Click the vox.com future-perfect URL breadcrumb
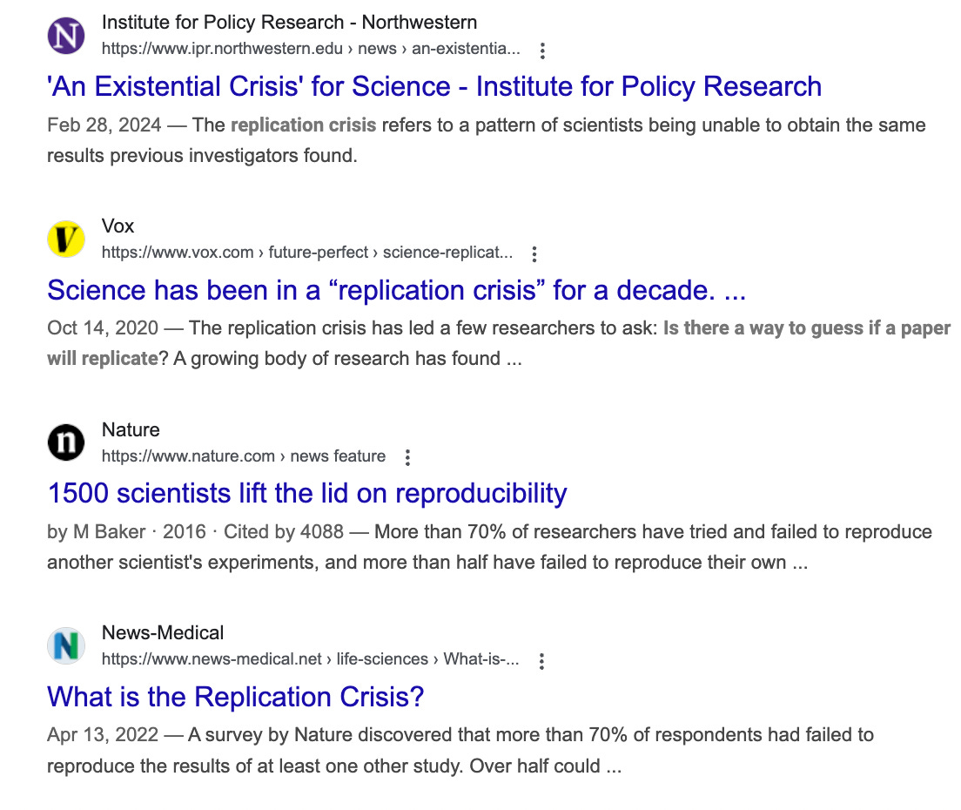 [x=307, y=252]
